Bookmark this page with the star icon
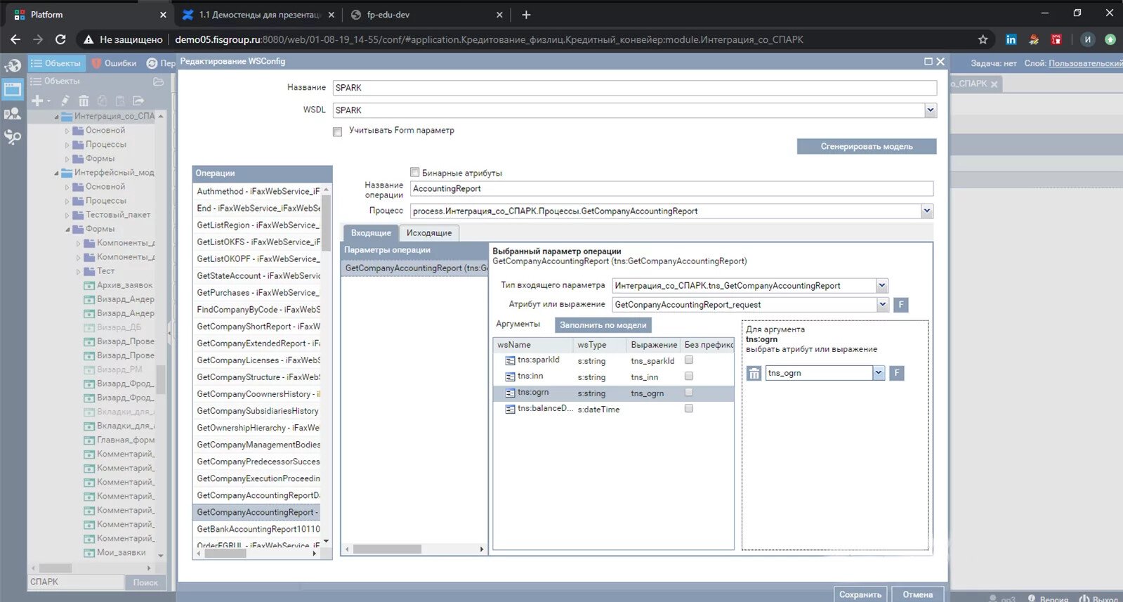Screen dimensions: 1123x602 pos(983,40)
